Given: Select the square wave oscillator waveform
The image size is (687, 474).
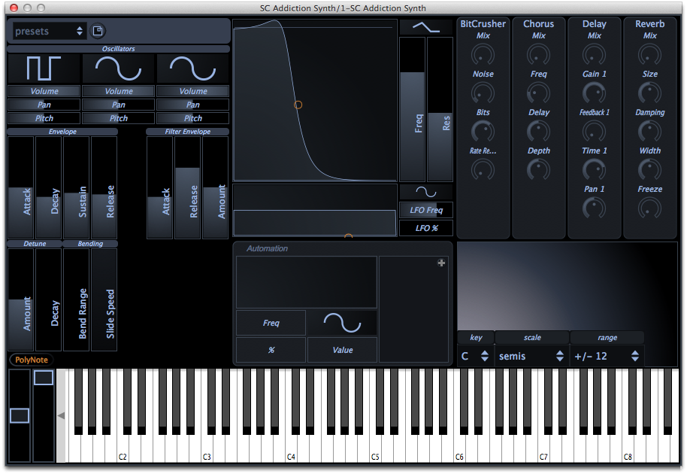Looking at the screenshot, I should click(44, 68).
